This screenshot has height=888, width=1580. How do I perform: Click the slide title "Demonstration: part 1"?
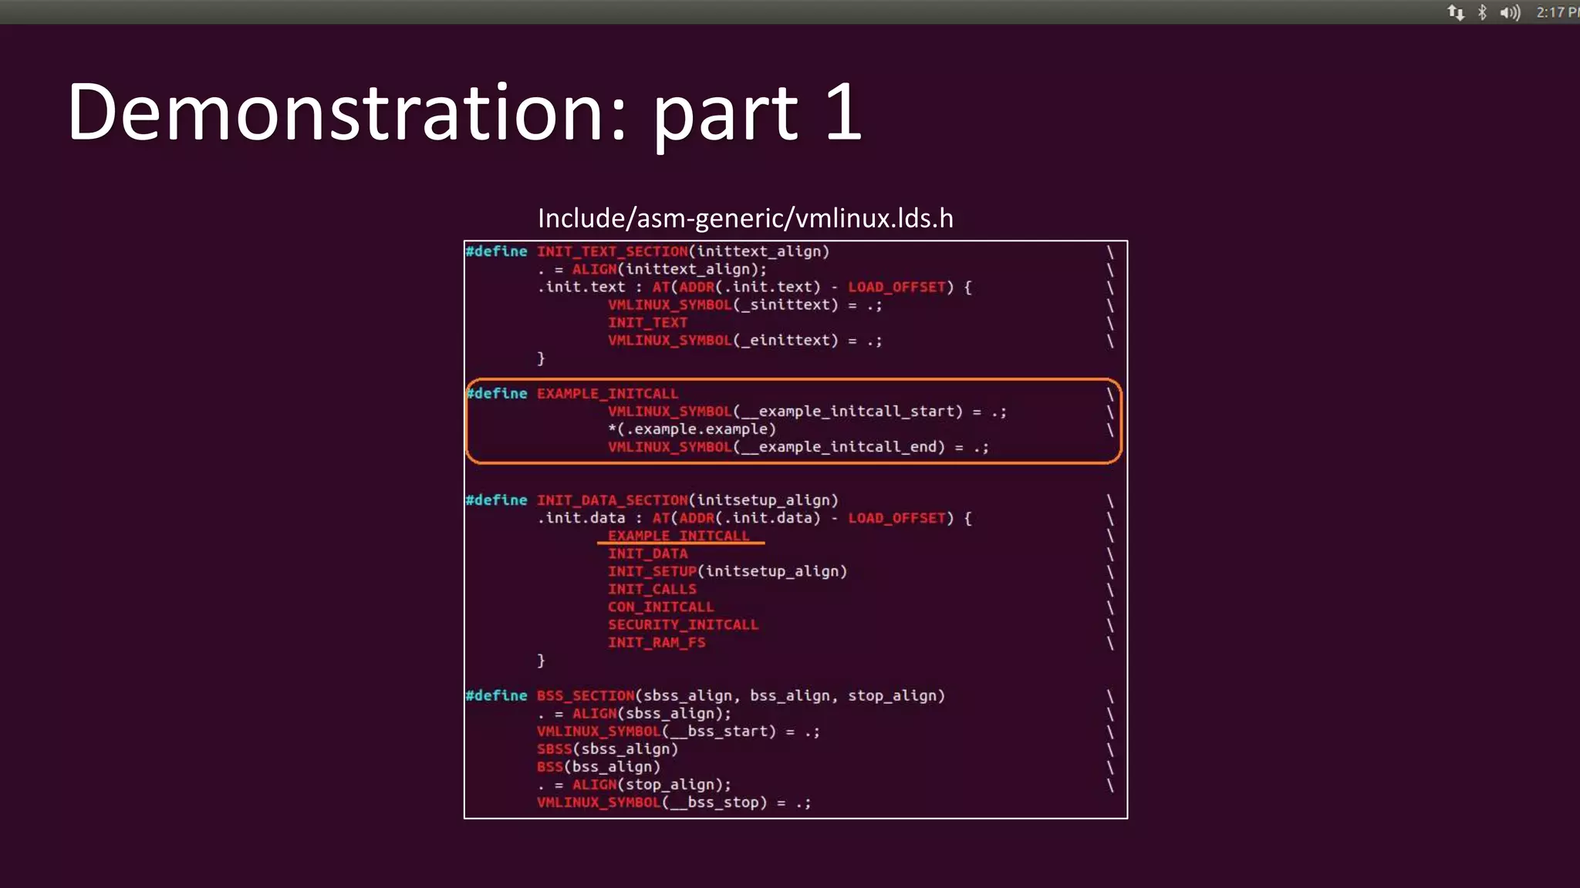point(464,113)
